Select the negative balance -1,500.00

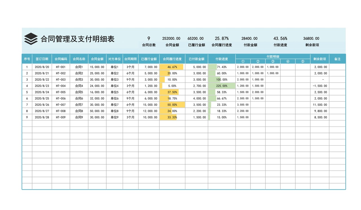click(320, 86)
